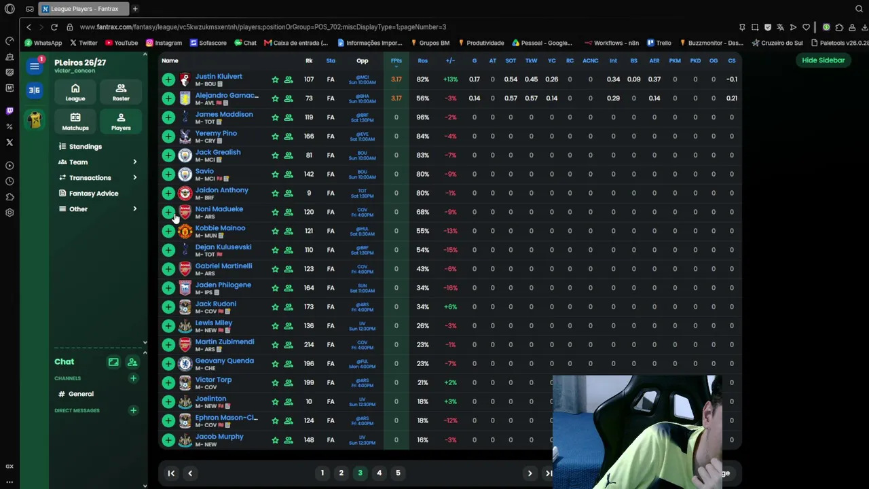Image resolution: width=869 pixels, height=489 pixels.
Task: Toggle watchlist star for Justin Kluivert
Action: click(x=275, y=79)
